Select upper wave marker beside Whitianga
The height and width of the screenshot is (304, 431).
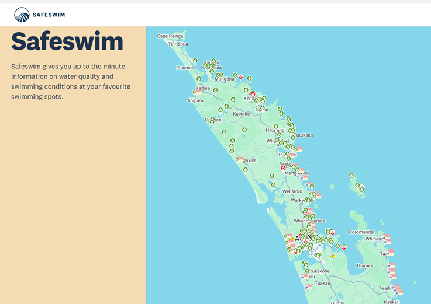coord(384,236)
